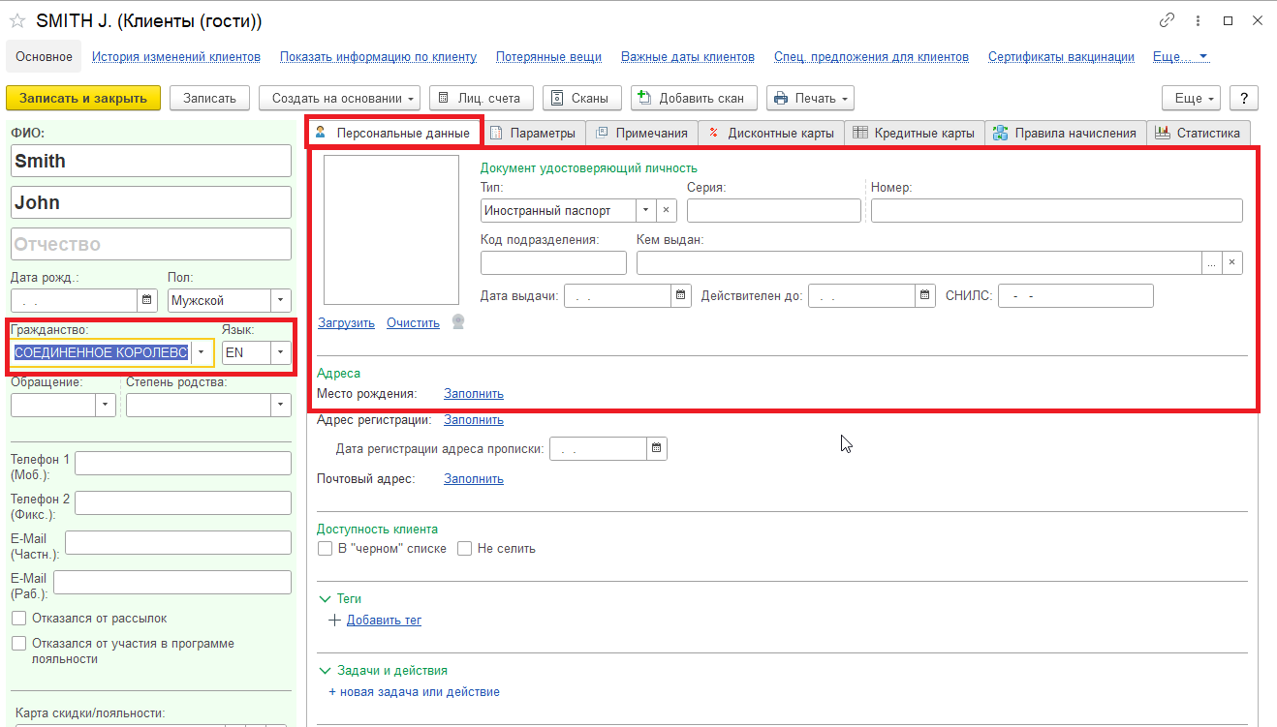Open document type dropdown arrow

coord(646,210)
